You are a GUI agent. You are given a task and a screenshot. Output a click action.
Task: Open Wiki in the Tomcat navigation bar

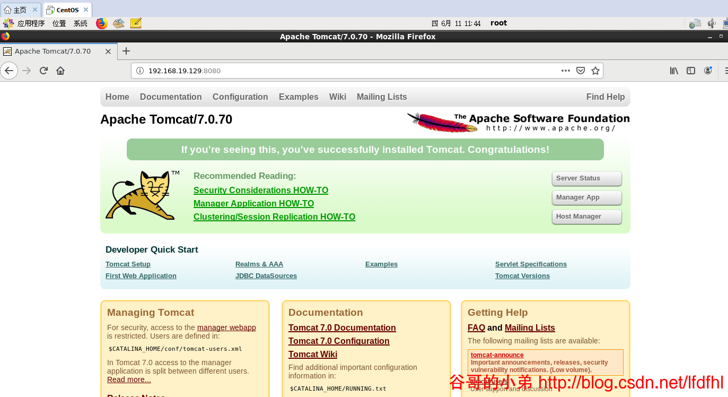tap(338, 97)
